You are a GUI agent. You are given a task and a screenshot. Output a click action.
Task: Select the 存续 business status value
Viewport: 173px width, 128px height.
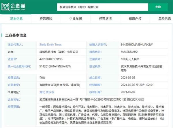tap(42, 78)
